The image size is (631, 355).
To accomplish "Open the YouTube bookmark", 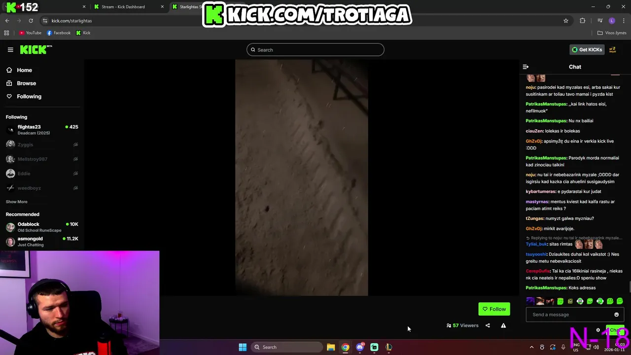I will point(30,33).
